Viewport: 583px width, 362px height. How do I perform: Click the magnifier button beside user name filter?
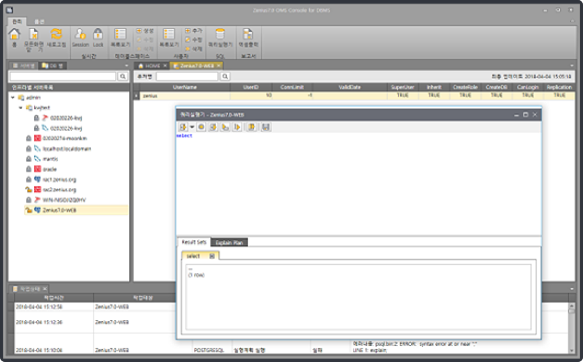[x=225, y=76]
